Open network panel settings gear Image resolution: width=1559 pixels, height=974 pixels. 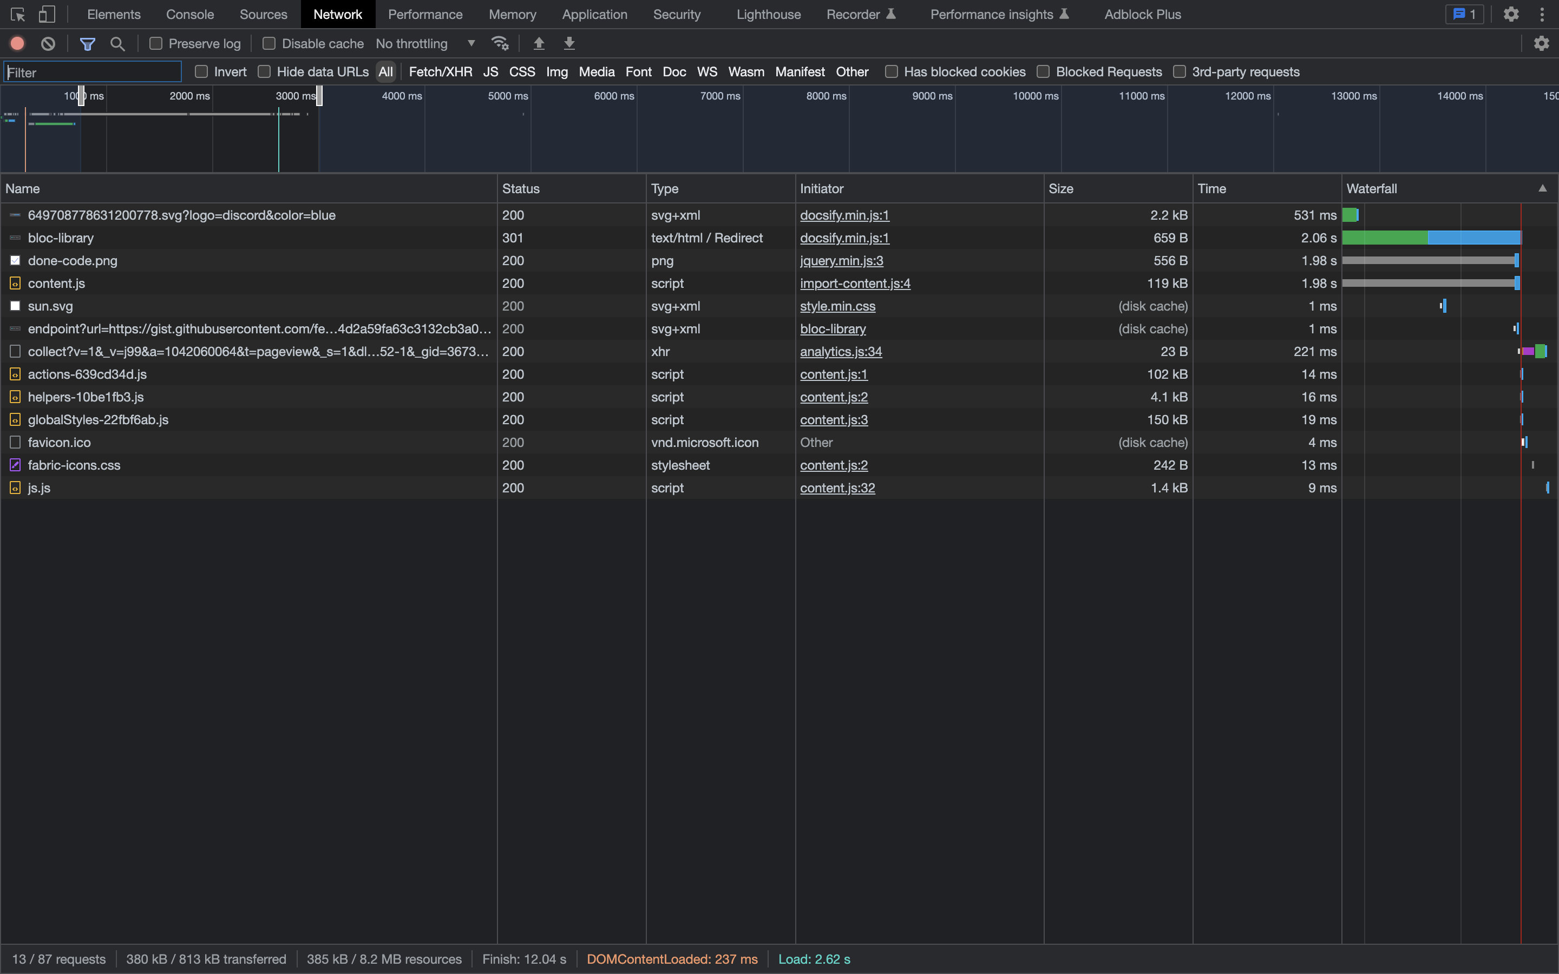point(1542,43)
